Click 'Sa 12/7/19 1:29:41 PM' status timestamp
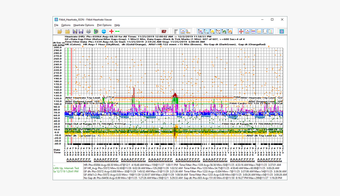Viewport: 340px width, 196px height. [x=66, y=171]
